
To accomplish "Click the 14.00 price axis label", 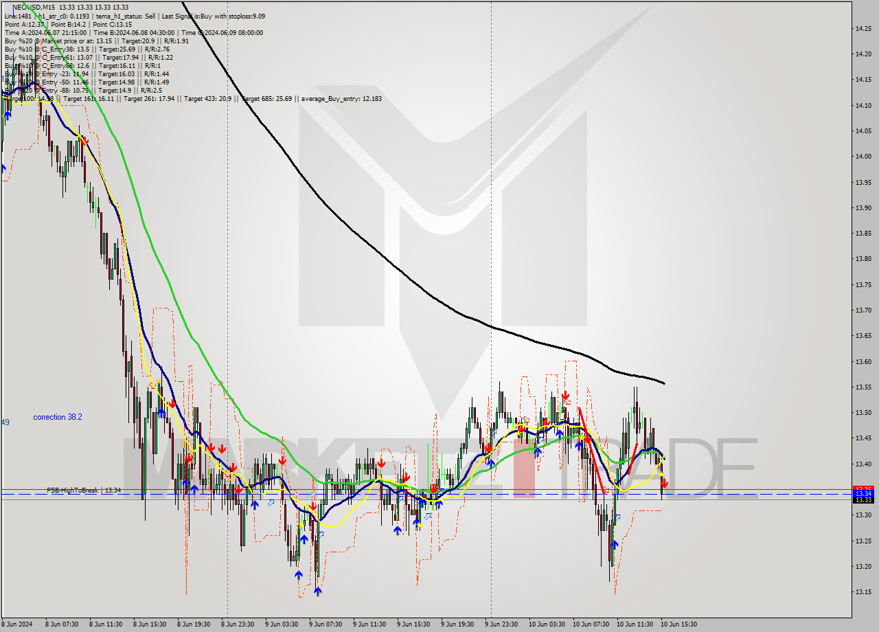I will coord(864,156).
